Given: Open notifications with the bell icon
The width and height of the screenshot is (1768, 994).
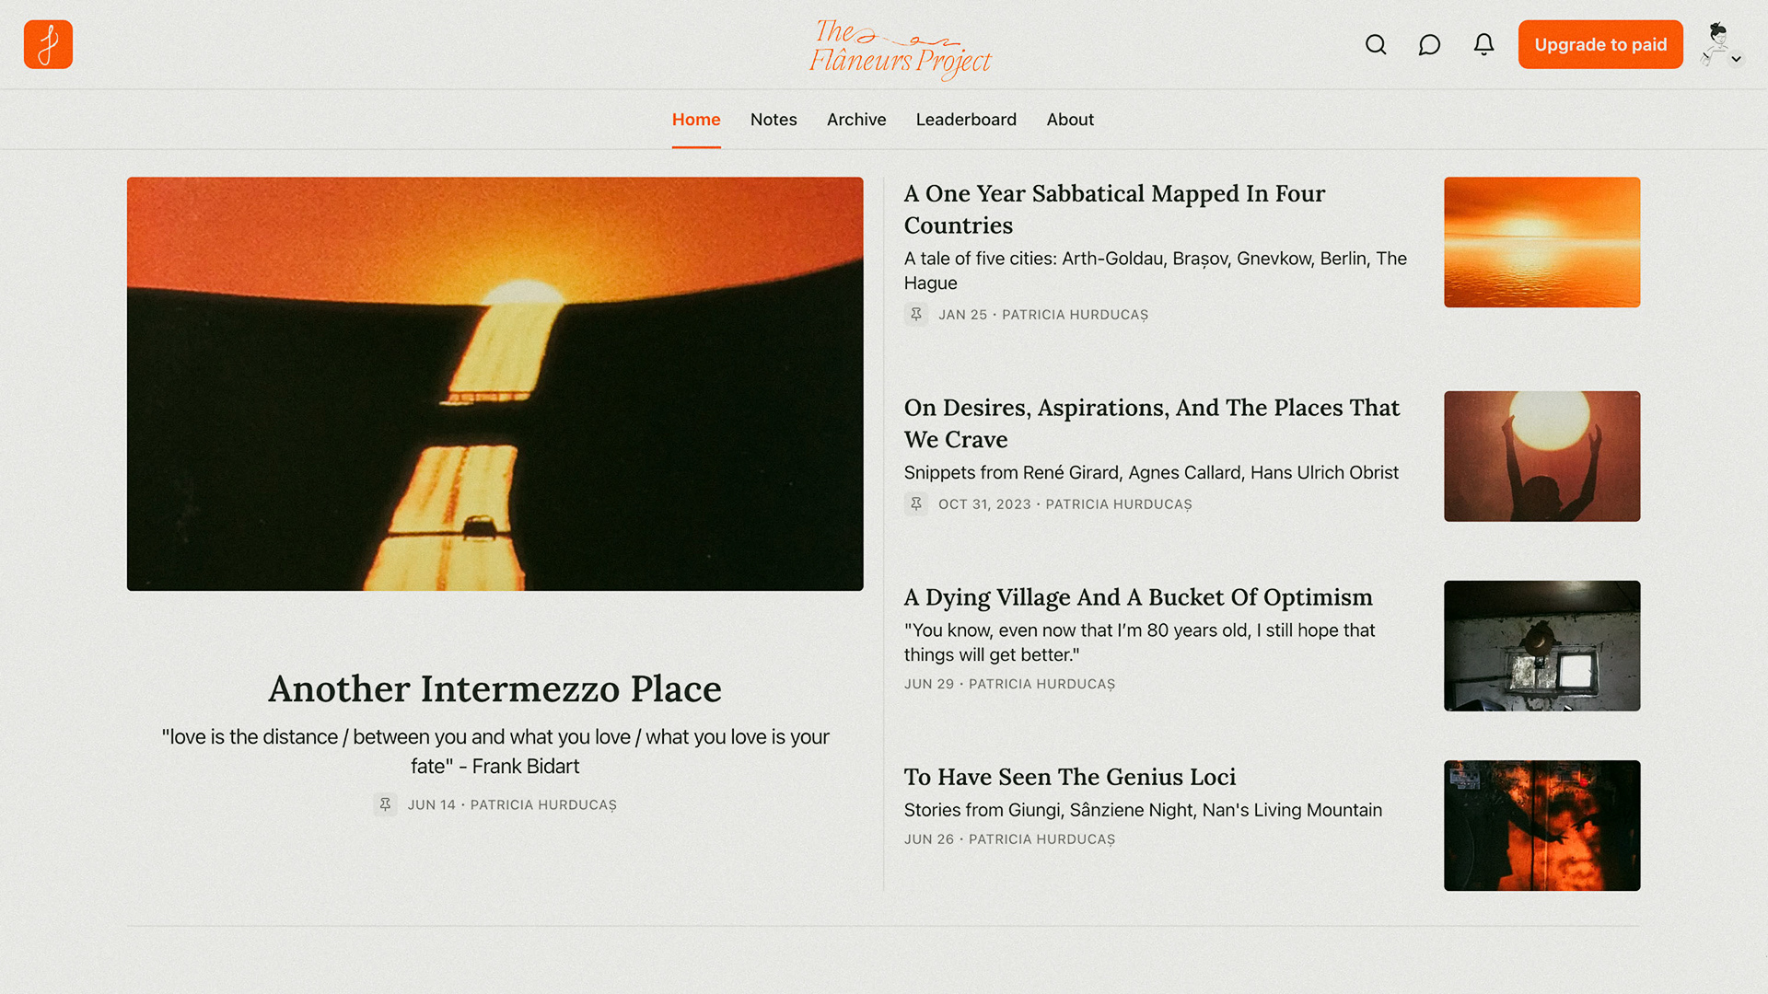Looking at the screenshot, I should click(x=1483, y=44).
